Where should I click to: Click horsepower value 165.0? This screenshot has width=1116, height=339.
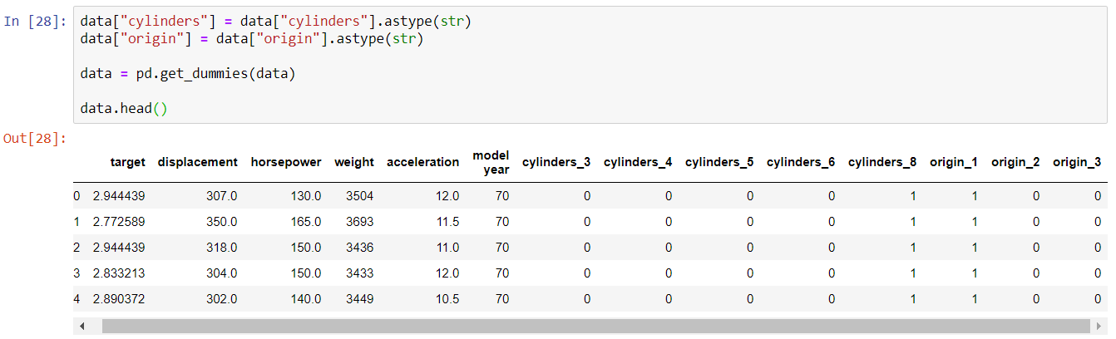(304, 222)
